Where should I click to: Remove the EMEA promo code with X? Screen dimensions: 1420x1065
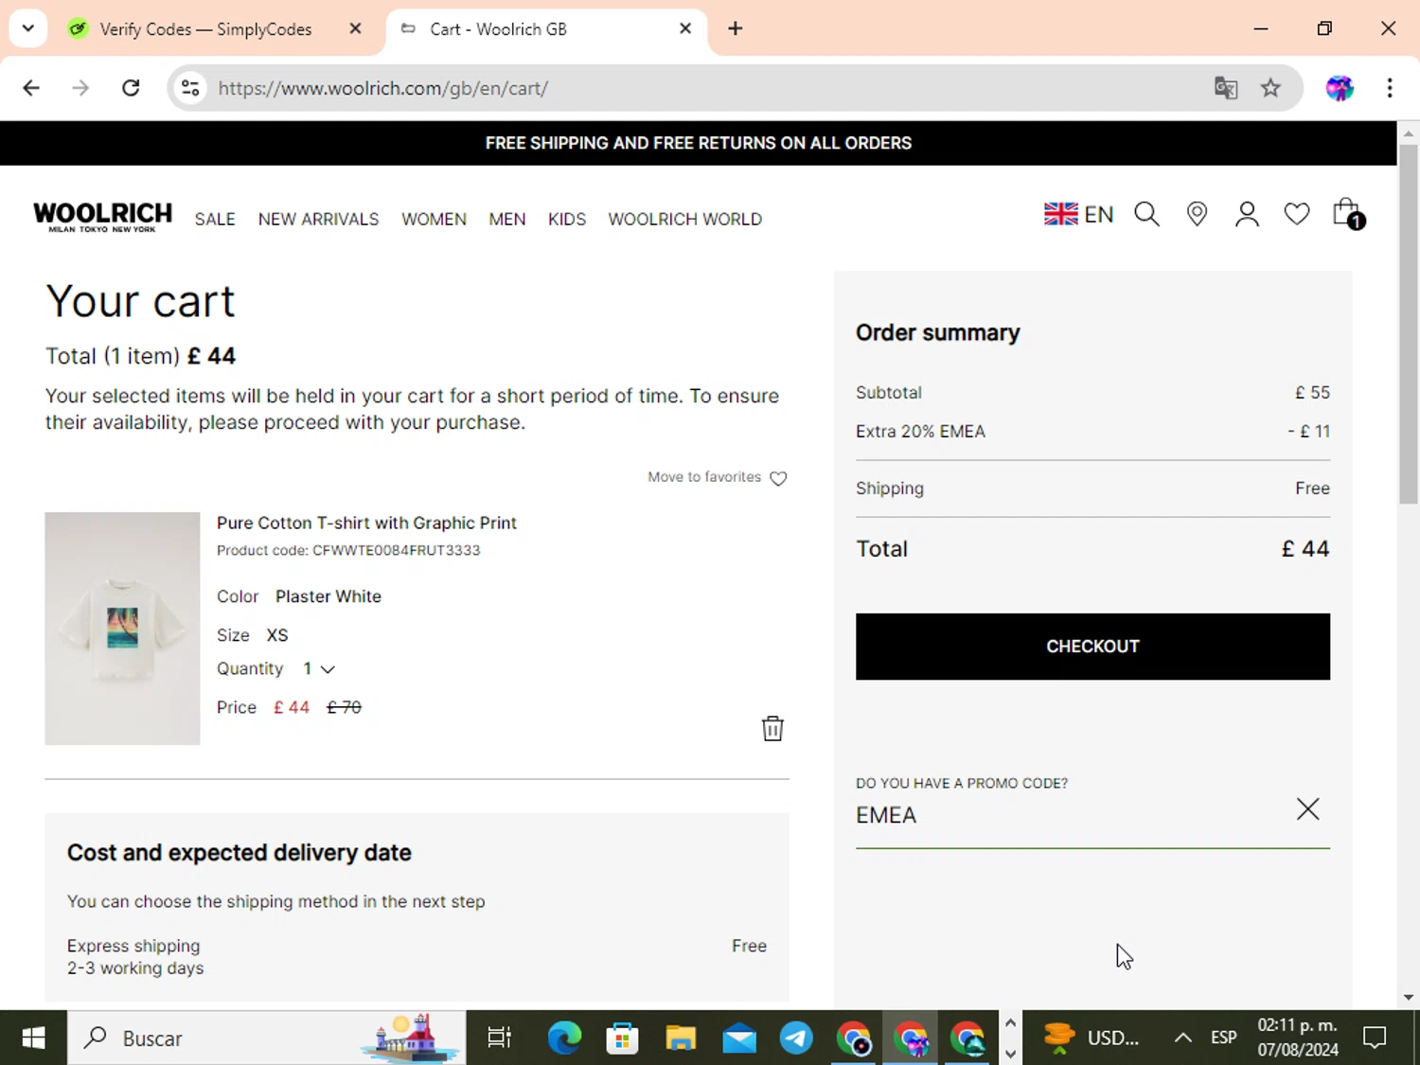click(1307, 808)
